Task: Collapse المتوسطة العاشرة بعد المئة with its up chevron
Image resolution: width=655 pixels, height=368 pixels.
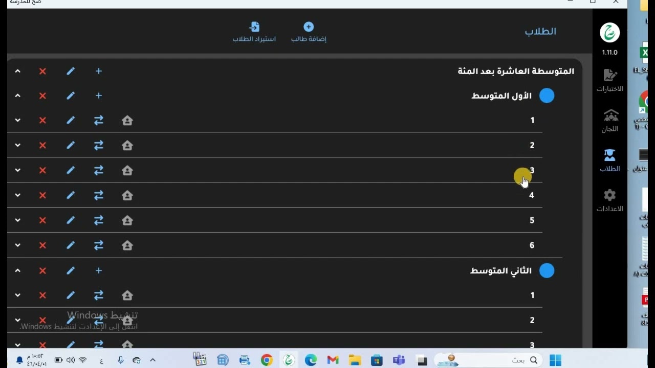Action: [x=17, y=71]
